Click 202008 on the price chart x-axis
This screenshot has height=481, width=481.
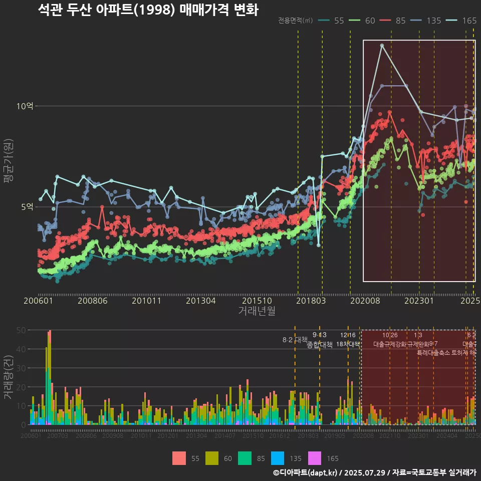365,301
